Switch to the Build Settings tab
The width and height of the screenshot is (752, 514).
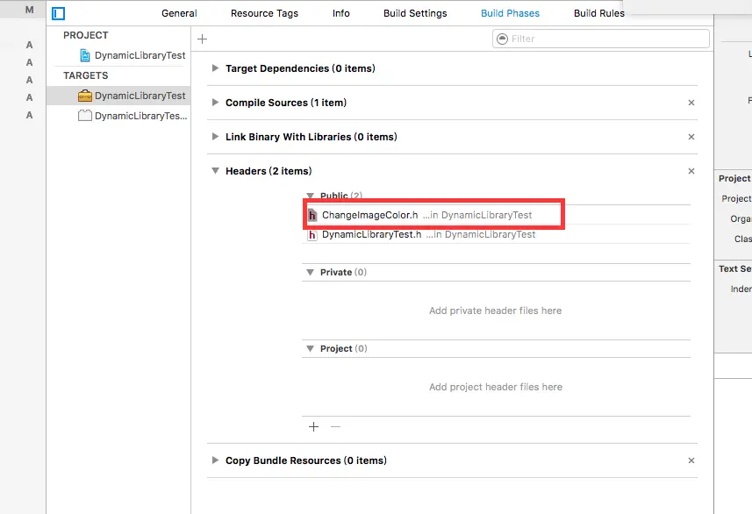415,13
